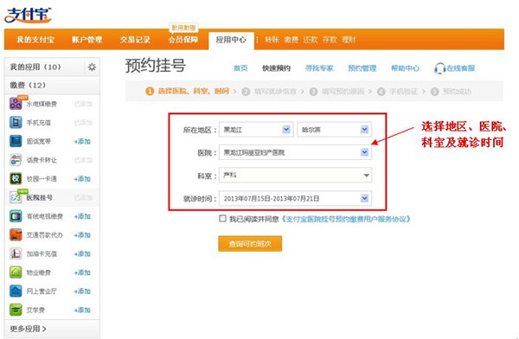The width and height of the screenshot is (519, 339).
Task: Open the 寻找专家 link
Action: tap(319, 68)
